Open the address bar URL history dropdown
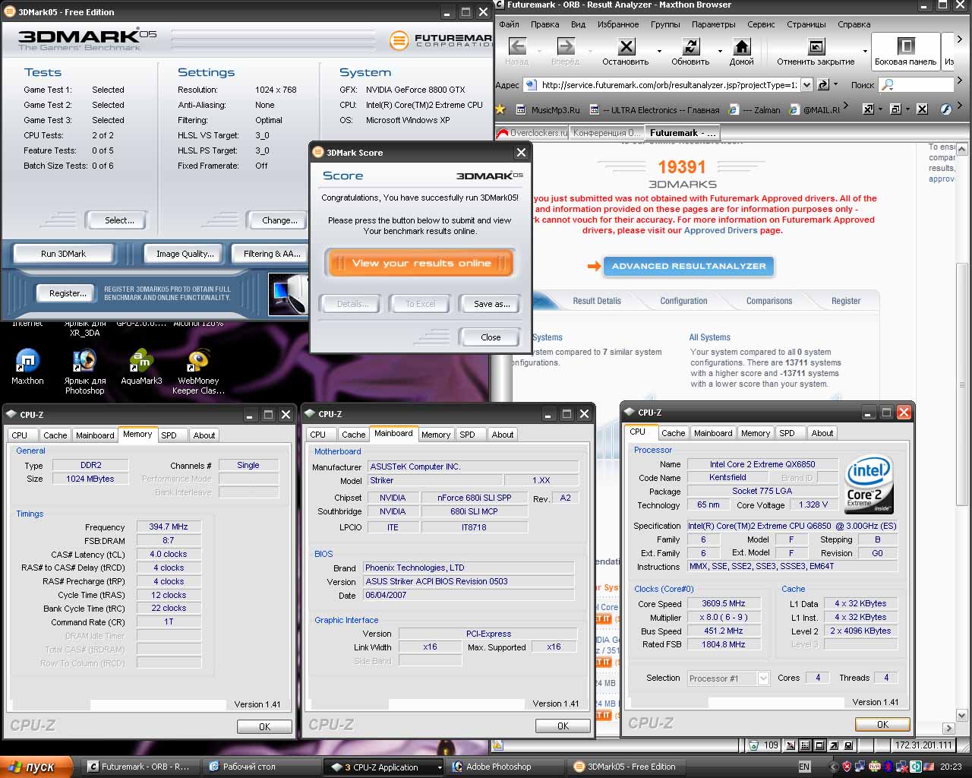972x778 pixels. tap(806, 84)
